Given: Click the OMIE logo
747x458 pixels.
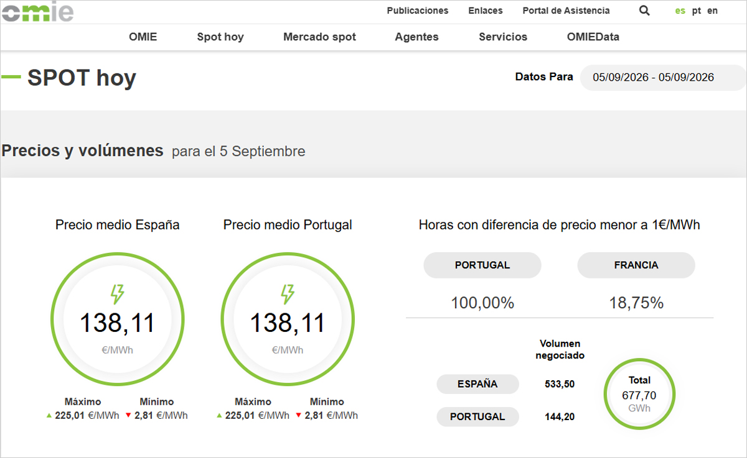Looking at the screenshot, I should pos(37,11).
